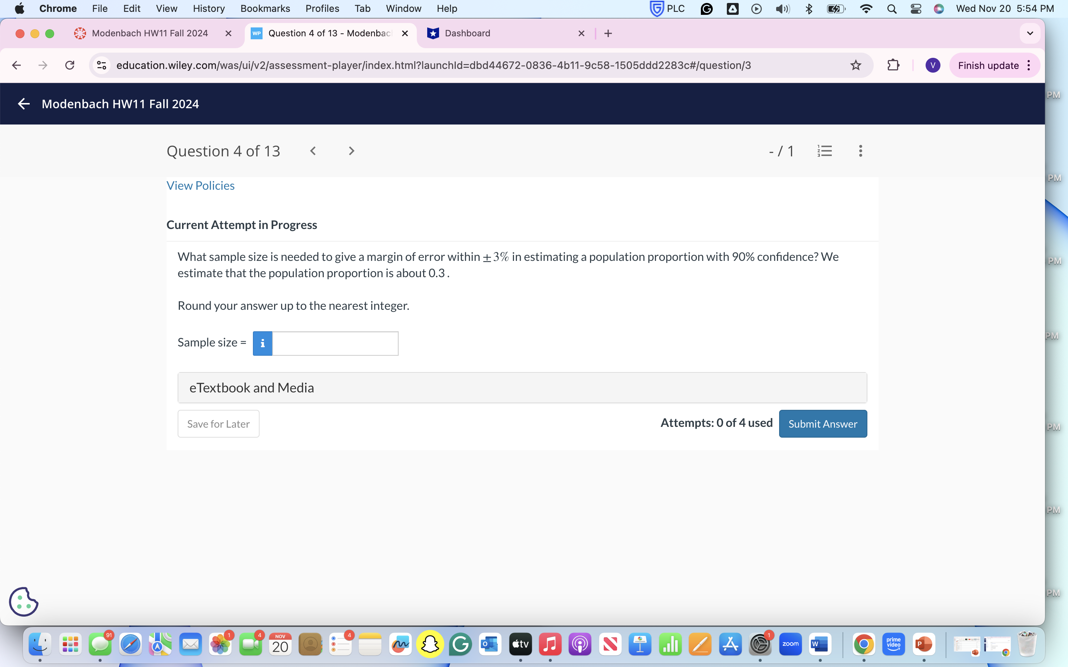Click the info icon next to Sample size
The image size is (1068, 667).
coord(262,343)
